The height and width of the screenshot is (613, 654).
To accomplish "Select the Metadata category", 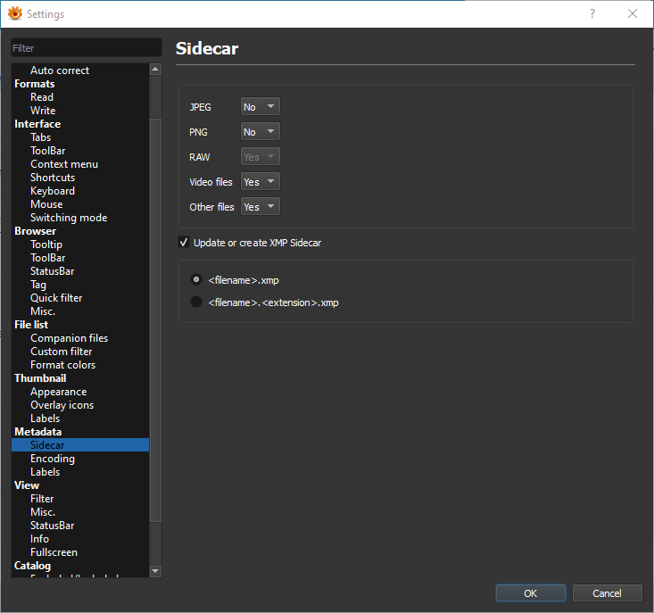I will pyautogui.click(x=38, y=432).
